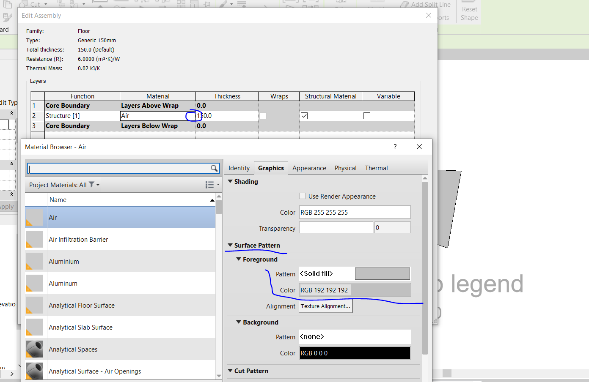Collapse the Background subsection
The image size is (589, 382).
[239, 322]
